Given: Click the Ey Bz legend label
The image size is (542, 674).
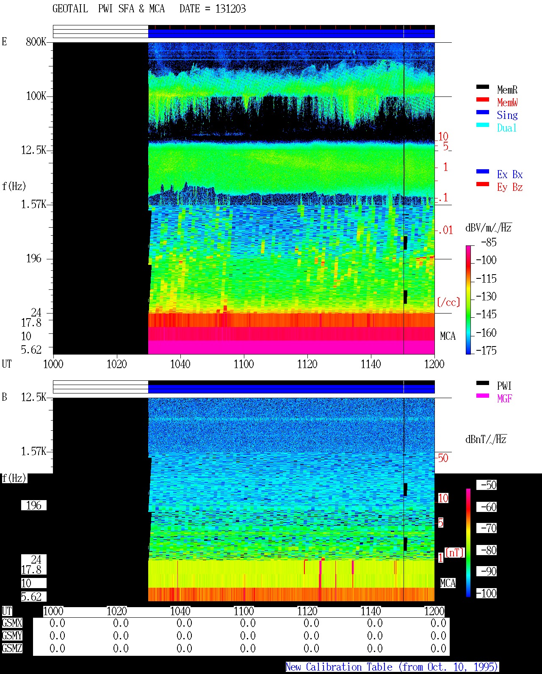Looking at the screenshot, I should pos(510,187).
